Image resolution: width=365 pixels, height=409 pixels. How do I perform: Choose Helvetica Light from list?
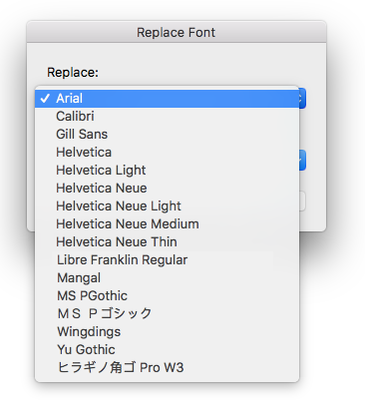tap(167, 171)
